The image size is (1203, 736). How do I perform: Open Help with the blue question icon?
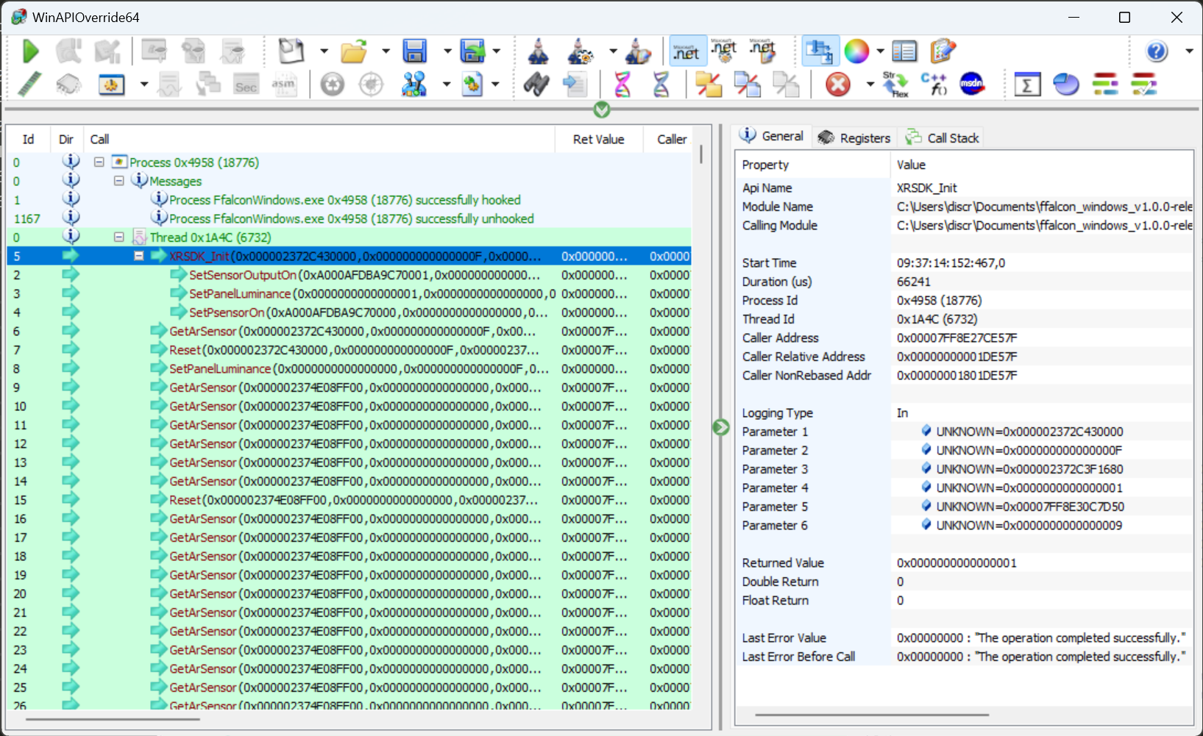pos(1157,51)
